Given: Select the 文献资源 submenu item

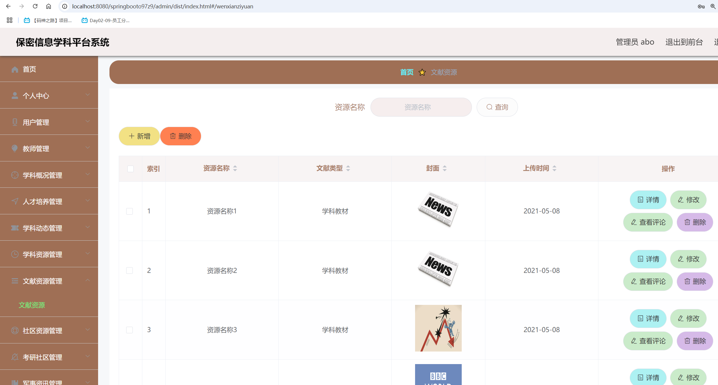Looking at the screenshot, I should click(x=32, y=305).
